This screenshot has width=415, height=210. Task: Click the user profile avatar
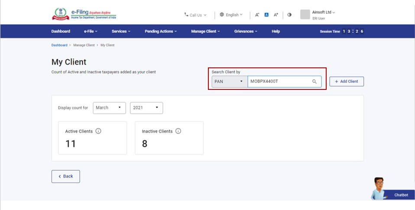tap(305, 15)
